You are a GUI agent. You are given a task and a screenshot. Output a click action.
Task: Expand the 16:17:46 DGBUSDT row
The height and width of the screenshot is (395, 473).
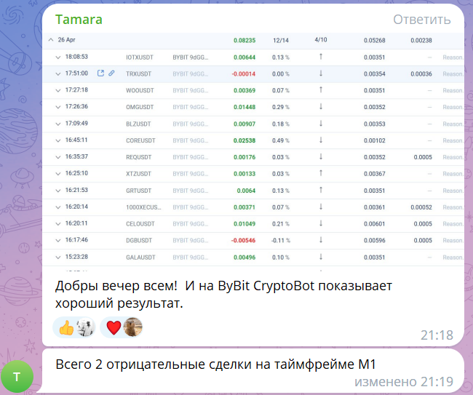click(58, 240)
